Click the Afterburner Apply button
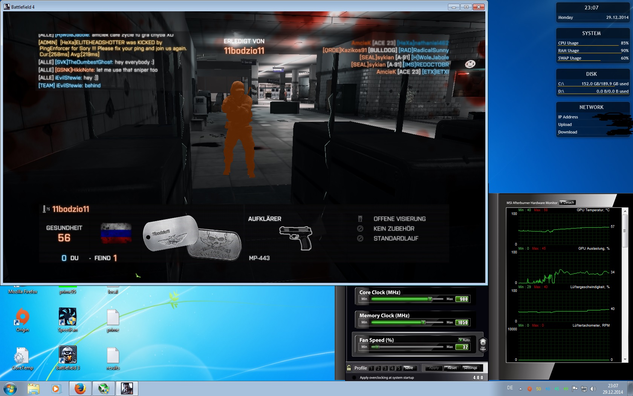633x396 pixels. [434, 368]
